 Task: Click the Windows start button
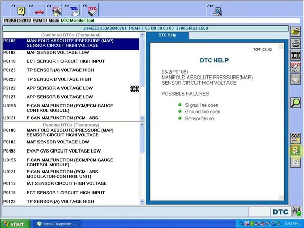15,224
